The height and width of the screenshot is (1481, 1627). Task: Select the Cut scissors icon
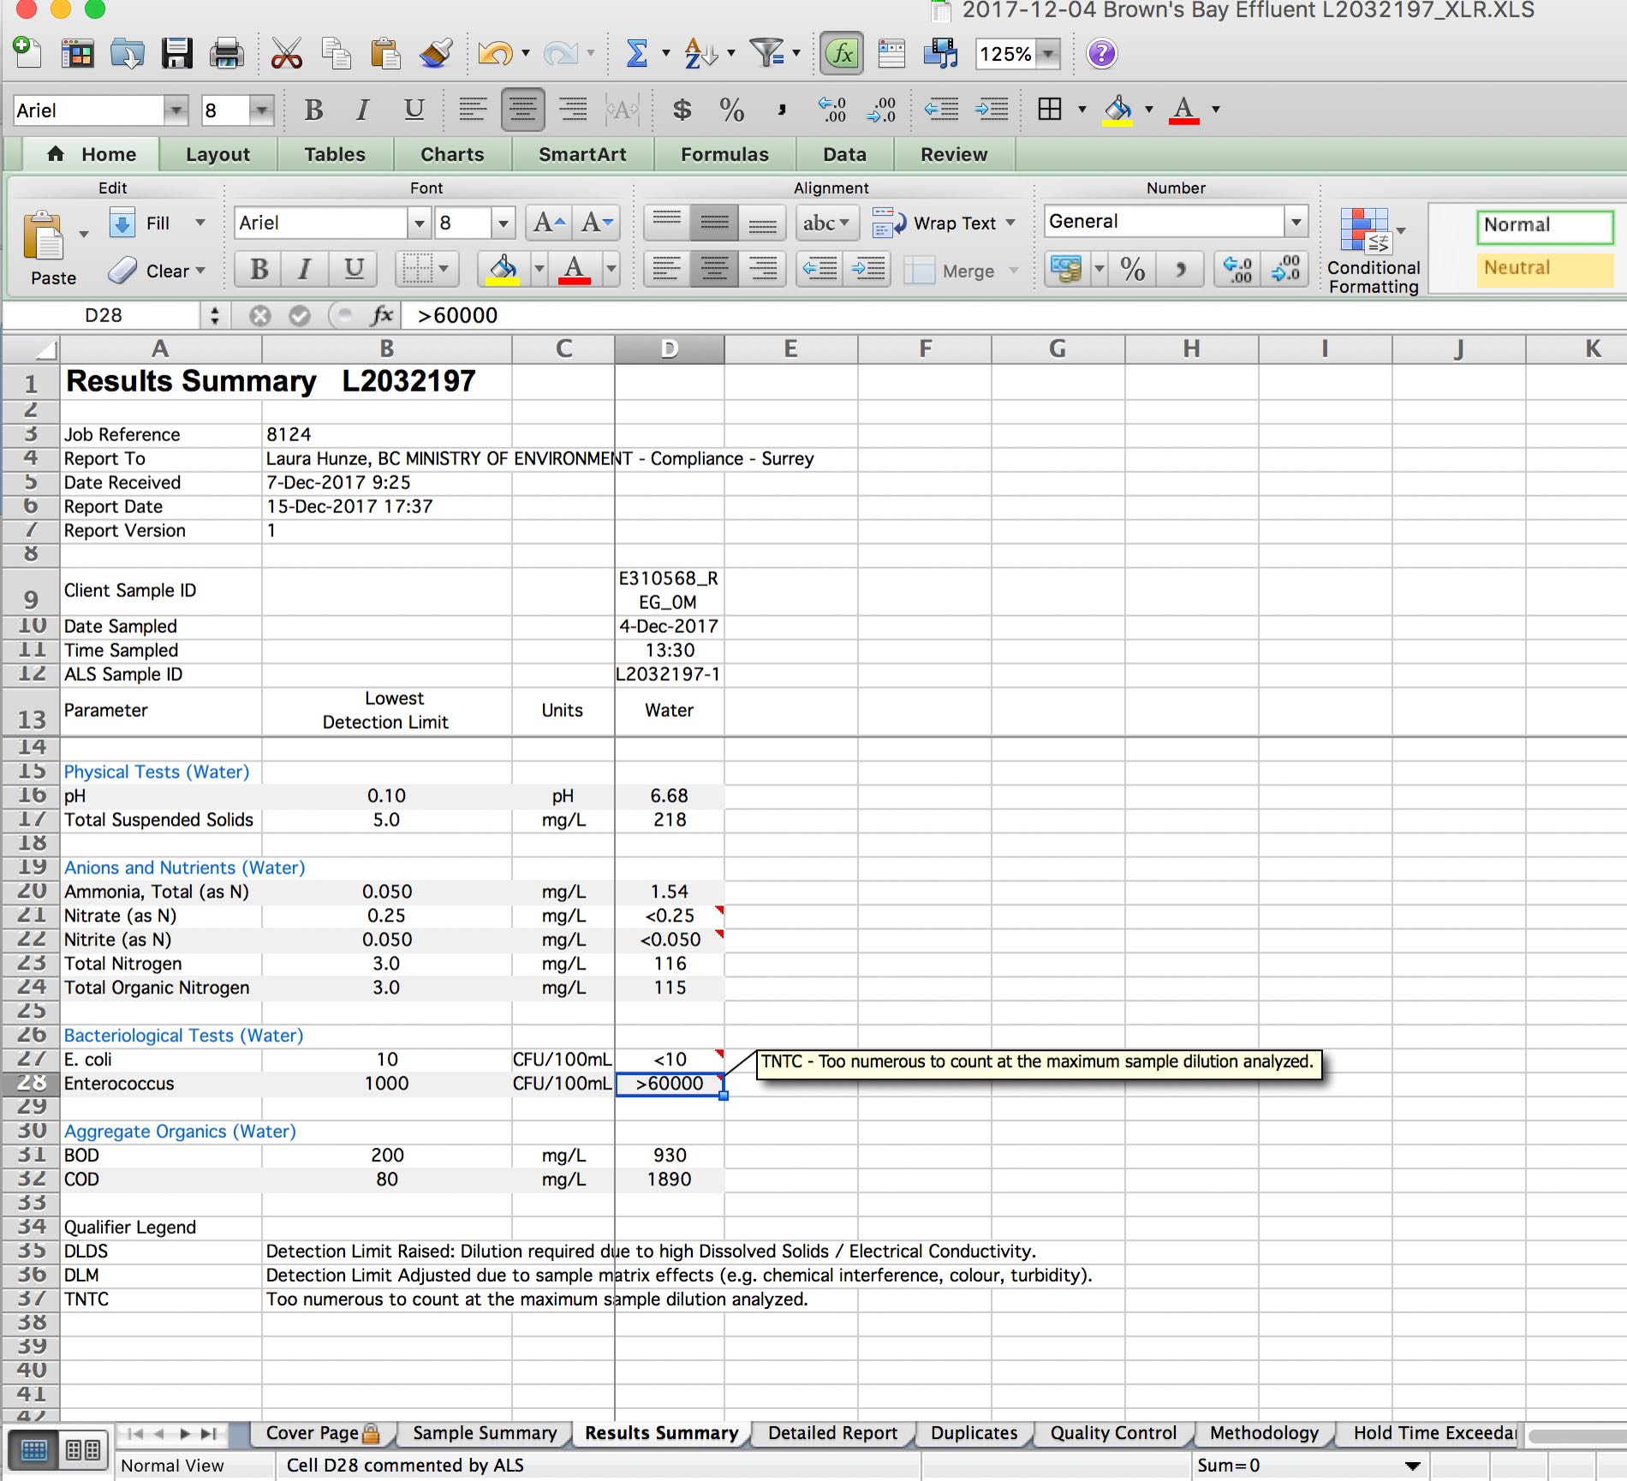click(286, 54)
